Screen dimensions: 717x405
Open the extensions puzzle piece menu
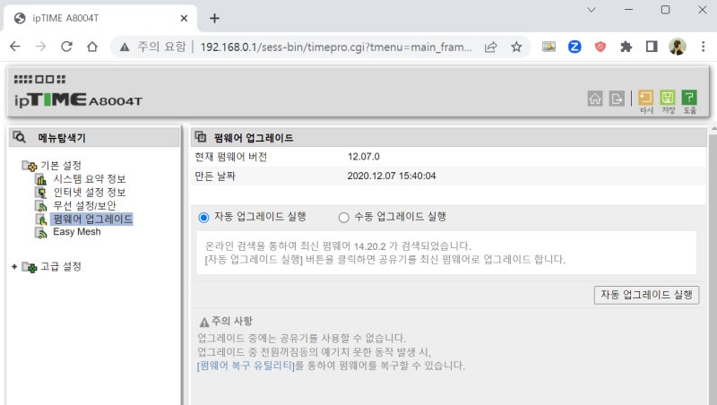(626, 47)
